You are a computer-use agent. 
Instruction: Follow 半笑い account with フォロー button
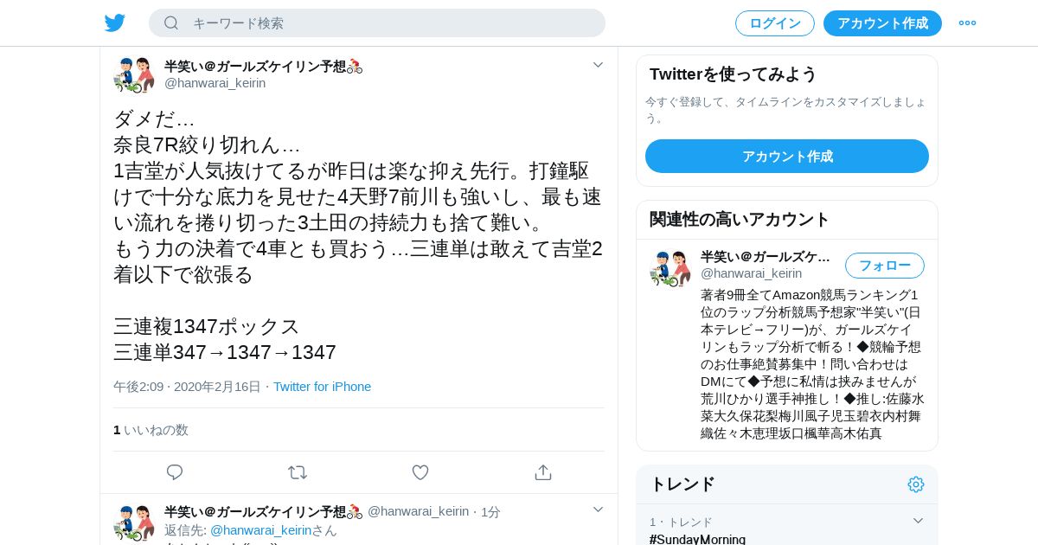point(885,266)
